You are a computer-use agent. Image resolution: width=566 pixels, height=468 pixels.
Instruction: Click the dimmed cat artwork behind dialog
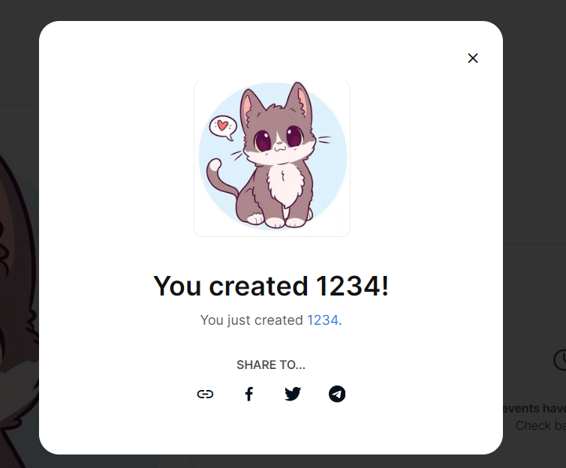click(x=19, y=289)
